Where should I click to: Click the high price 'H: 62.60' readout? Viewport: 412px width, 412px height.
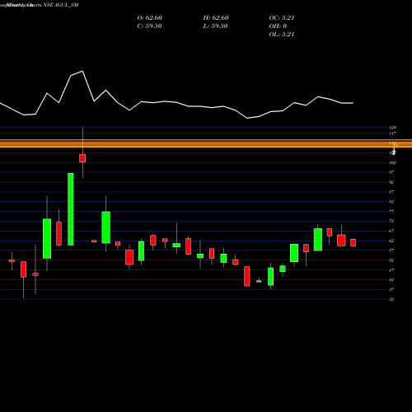click(x=216, y=18)
